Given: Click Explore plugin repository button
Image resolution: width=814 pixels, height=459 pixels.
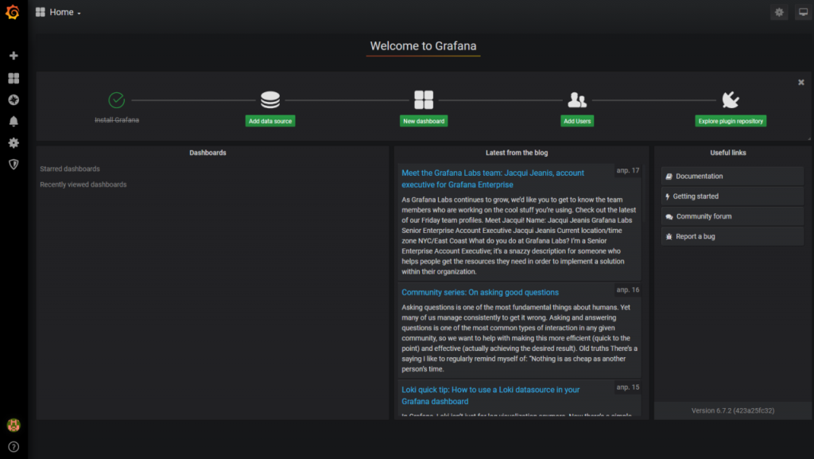Looking at the screenshot, I should pyautogui.click(x=731, y=121).
